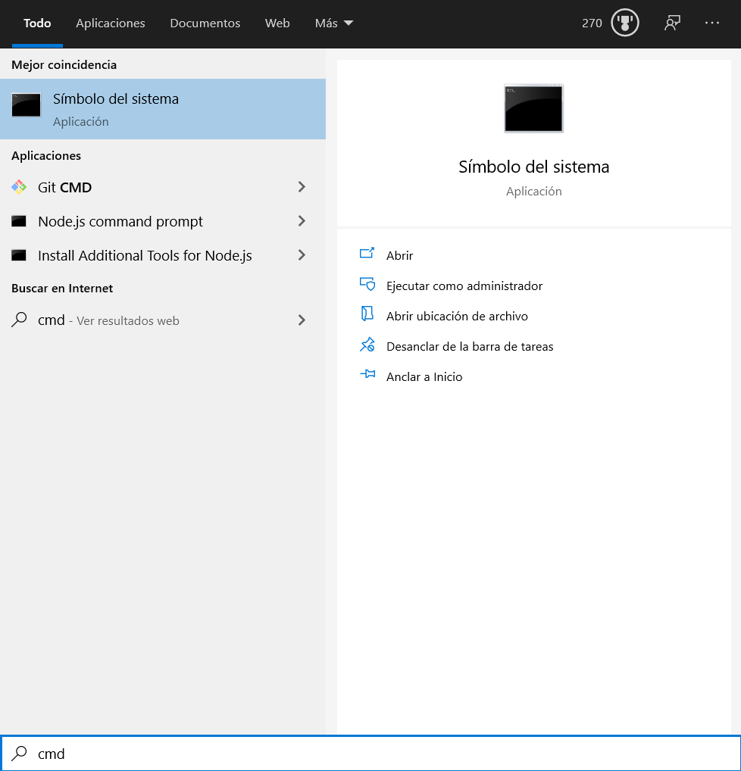Click the admin shield icon
The image size is (741, 771).
pos(367,285)
